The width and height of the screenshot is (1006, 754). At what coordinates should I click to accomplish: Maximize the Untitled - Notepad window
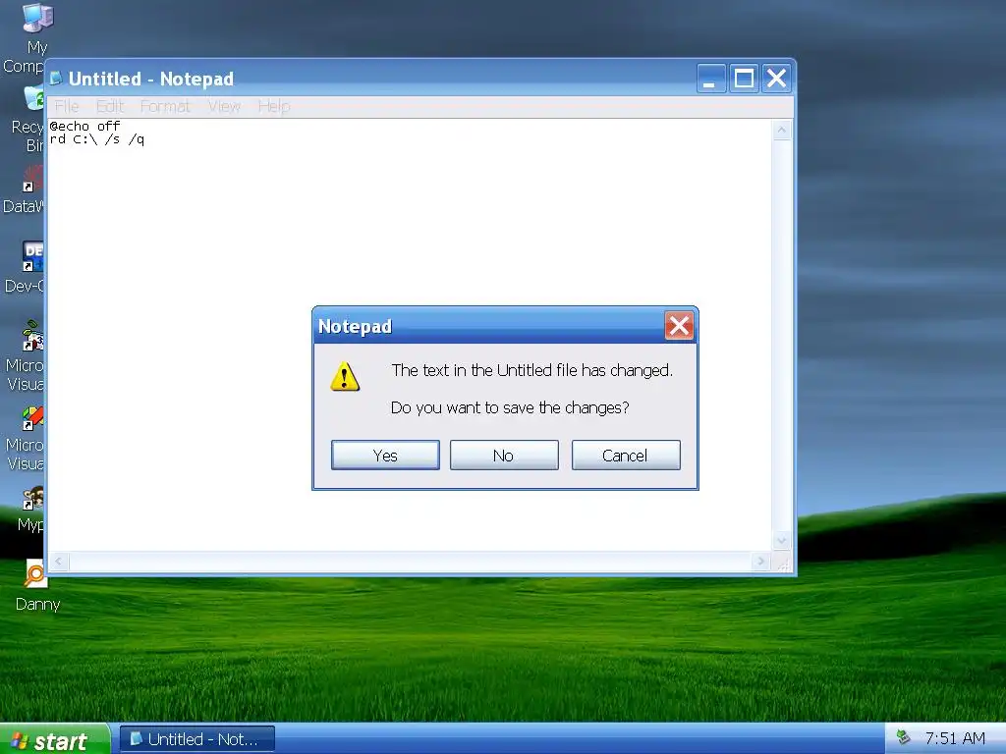744,79
